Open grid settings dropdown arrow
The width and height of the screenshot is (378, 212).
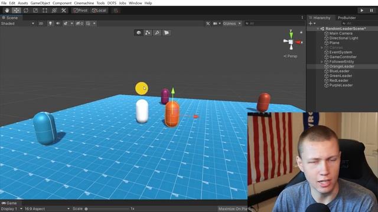click(94, 24)
